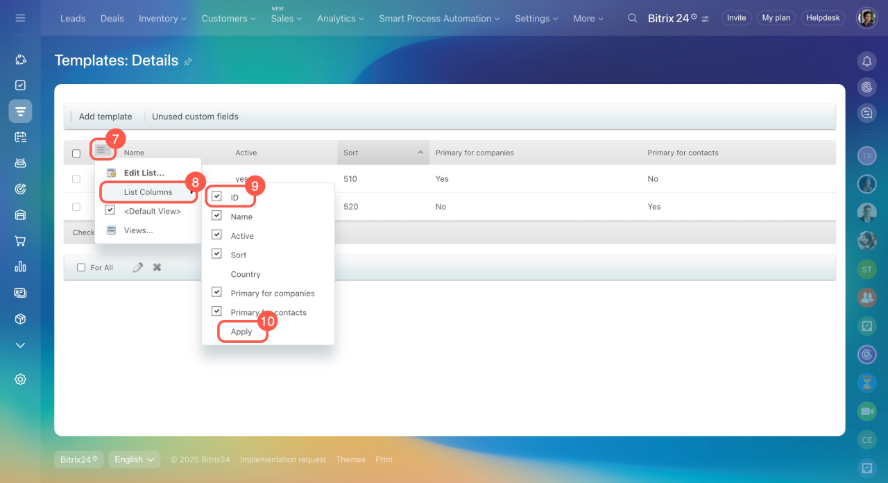This screenshot has width=888, height=483.
Task: Open the English language dropdown
Action: click(134, 459)
